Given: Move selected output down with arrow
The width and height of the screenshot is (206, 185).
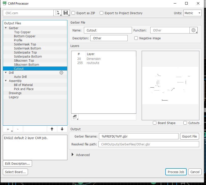Looking at the screenshot, I should [x=62, y=129].
